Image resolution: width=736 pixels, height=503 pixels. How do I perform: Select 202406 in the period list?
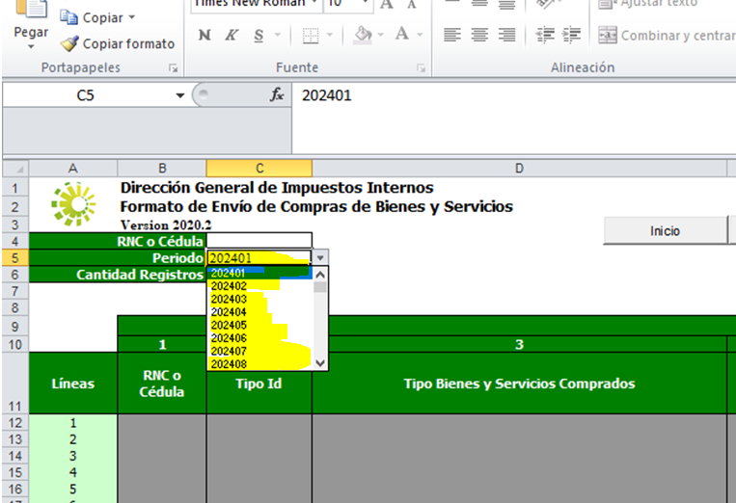259,338
